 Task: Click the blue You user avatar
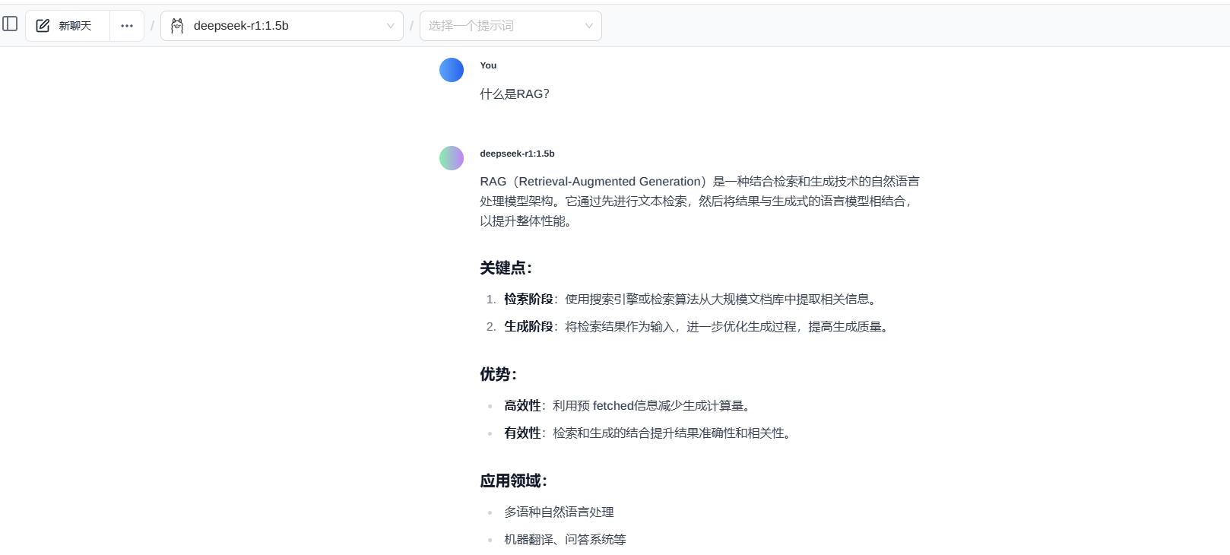[452, 70]
